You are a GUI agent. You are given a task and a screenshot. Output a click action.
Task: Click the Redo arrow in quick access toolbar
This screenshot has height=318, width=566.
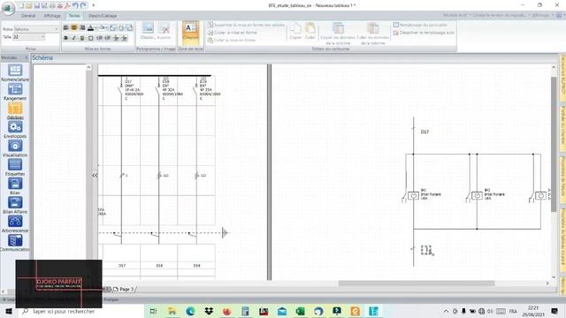coord(83,5)
